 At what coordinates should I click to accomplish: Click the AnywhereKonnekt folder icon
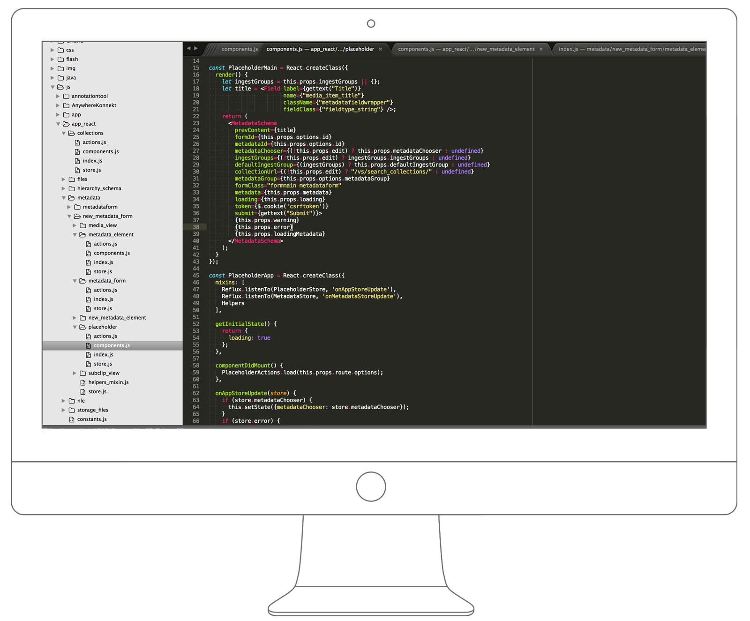tap(67, 105)
